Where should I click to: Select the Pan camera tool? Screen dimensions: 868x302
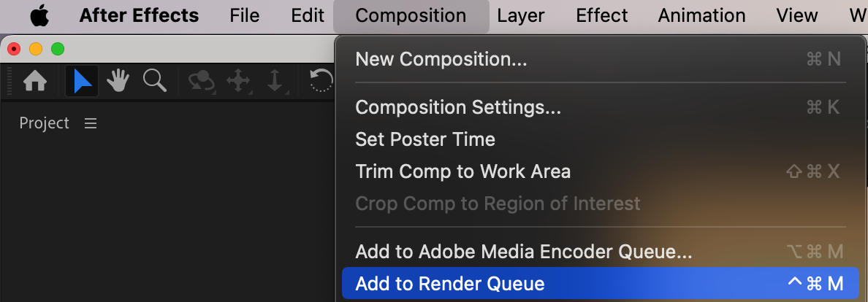(x=238, y=81)
